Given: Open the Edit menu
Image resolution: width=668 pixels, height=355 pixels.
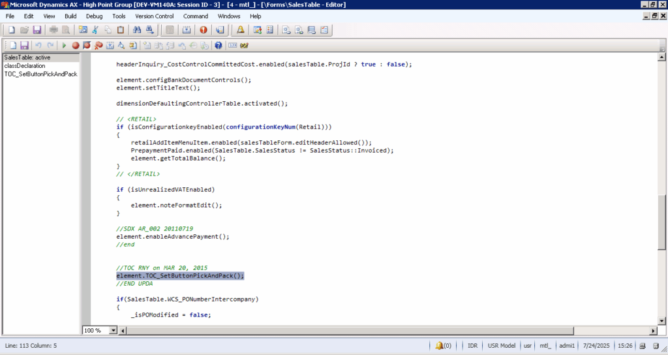Looking at the screenshot, I should pyautogui.click(x=29, y=16).
